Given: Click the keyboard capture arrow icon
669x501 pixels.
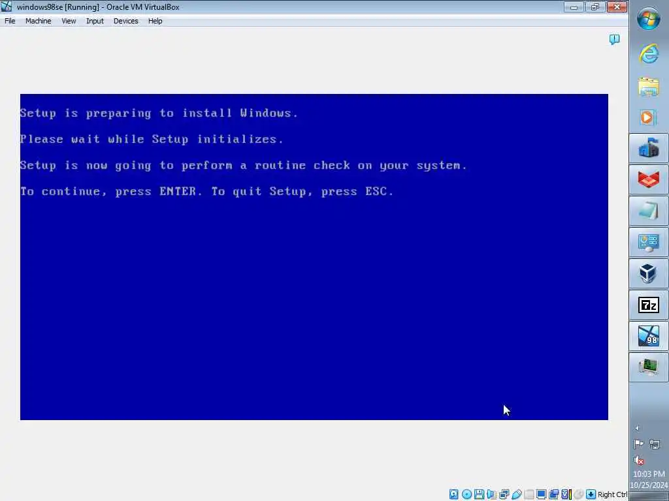Looking at the screenshot, I should coord(591,494).
